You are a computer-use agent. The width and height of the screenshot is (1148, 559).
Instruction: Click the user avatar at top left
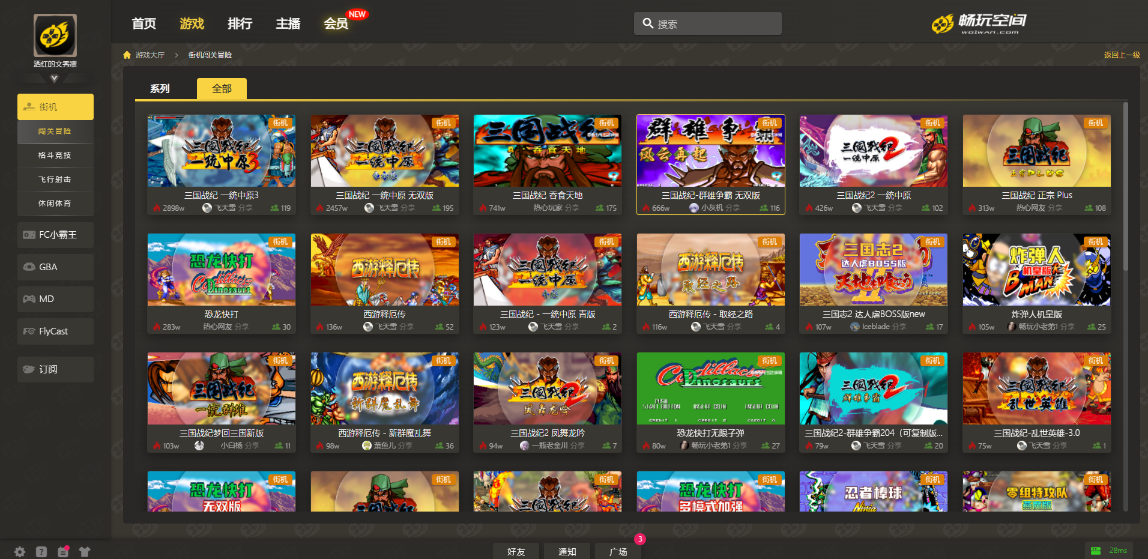pos(55,35)
